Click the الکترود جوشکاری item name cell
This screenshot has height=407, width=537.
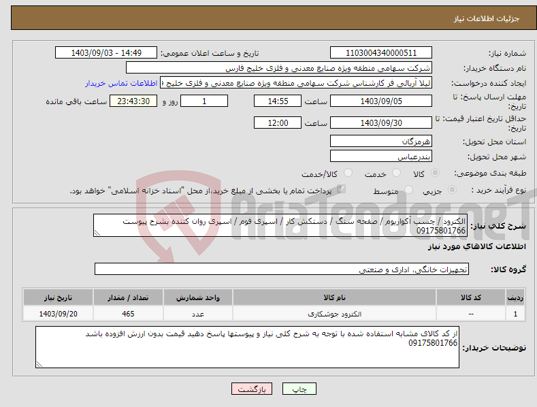point(335,314)
